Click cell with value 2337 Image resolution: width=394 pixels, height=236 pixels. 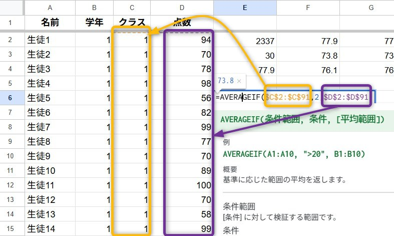click(244, 40)
